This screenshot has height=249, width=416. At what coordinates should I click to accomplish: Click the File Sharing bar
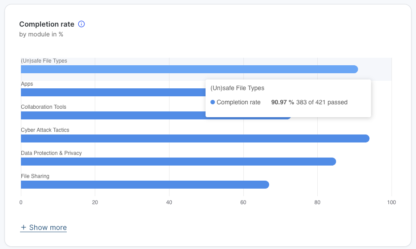(145, 185)
